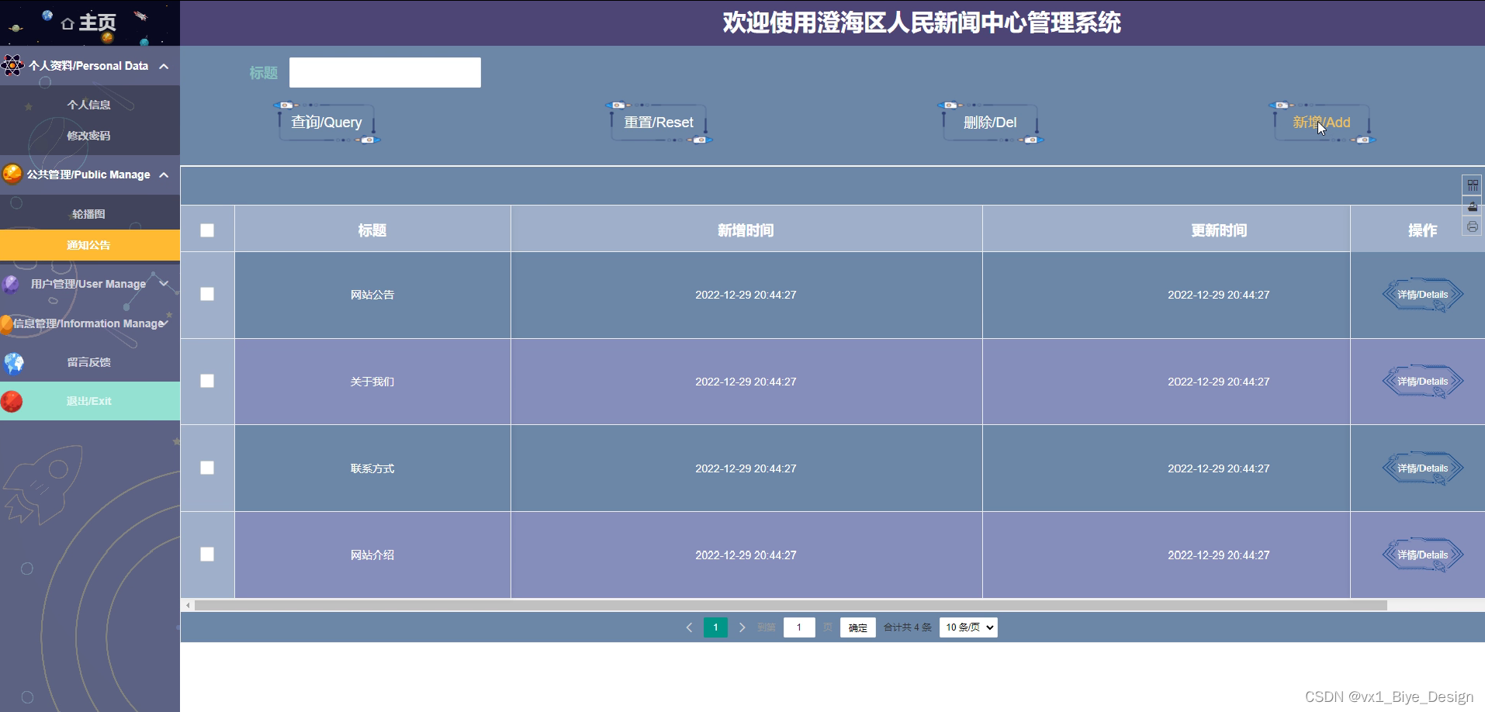1485x712 pixels.
Task: Click the 确定 pagination confirm button
Action: (x=857, y=627)
